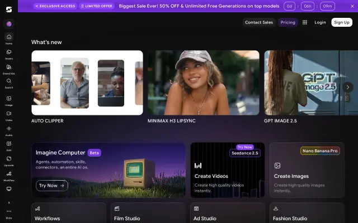This screenshot has height=223, width=358.
Task: Click the Limited Offer banner tag
Action: pyautogui.click(x=97, y=6)
